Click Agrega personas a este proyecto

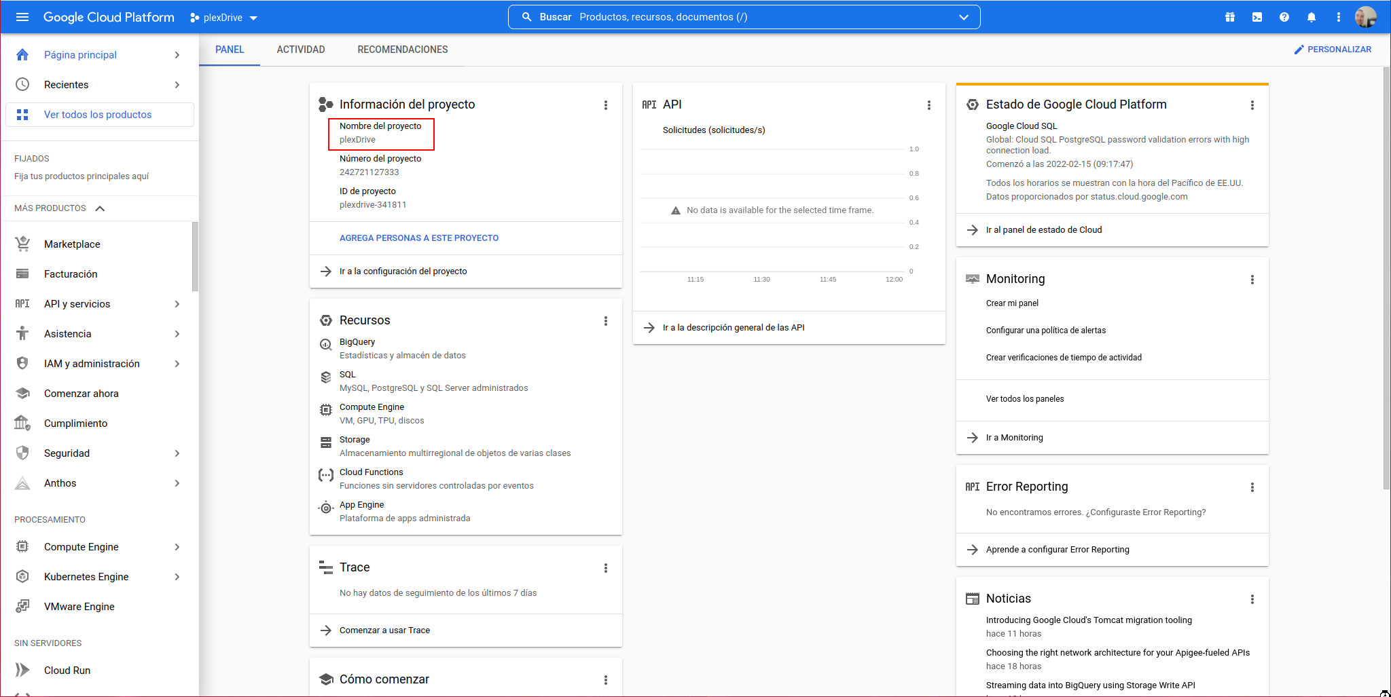pos(418,238)
